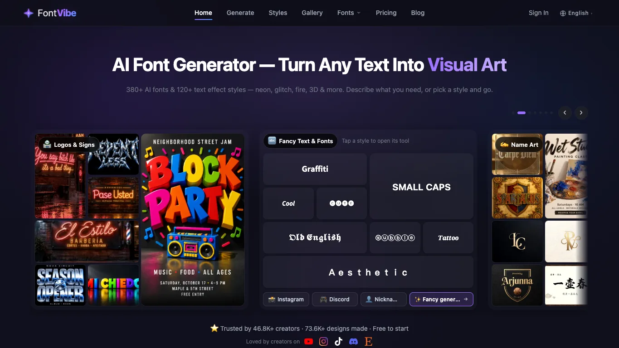Select the Logos & Signs category badge
The image size is (619, 348).
pyautogui.click(x=69, y=145)
